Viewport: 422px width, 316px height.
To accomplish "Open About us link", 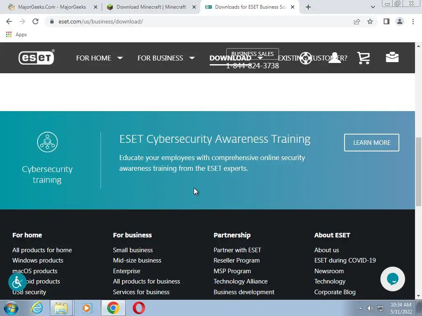I will pyautogui.click(x=326, y=250).
